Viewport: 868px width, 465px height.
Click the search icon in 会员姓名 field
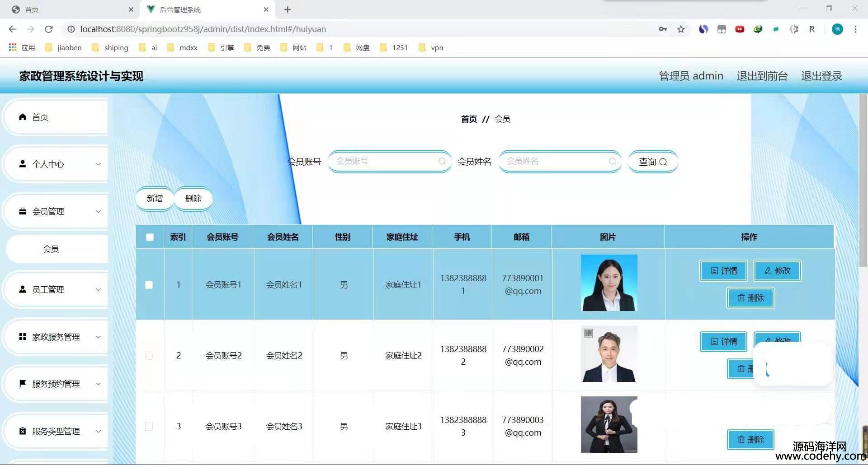pos(613,161)
